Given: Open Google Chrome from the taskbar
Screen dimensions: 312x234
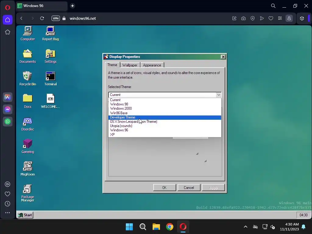Looking at the screenshot, I should pyautogui.click(x=170, y=227).
